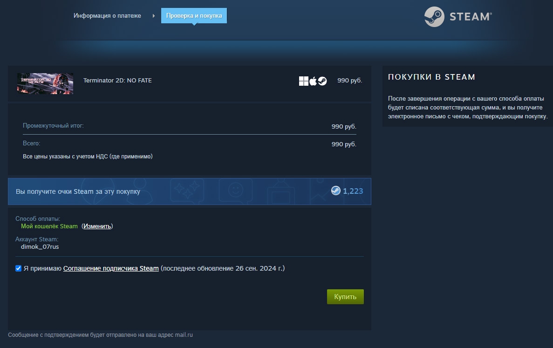The image size is (553, 348).
Task: Click the Windows platform icon
Action: [303, 81]
